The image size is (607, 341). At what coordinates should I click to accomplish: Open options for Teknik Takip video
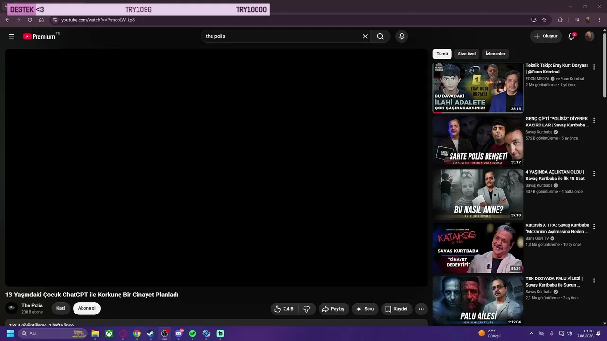point(594,67)
